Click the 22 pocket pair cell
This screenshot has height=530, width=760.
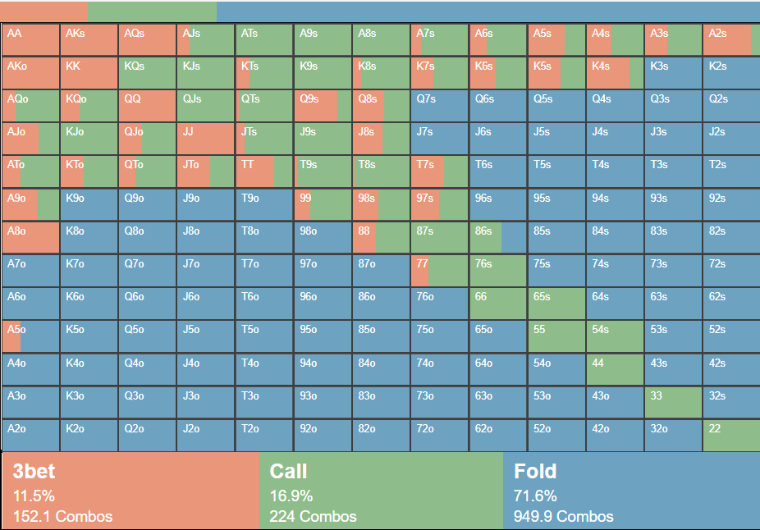click(x=731, y=436)
